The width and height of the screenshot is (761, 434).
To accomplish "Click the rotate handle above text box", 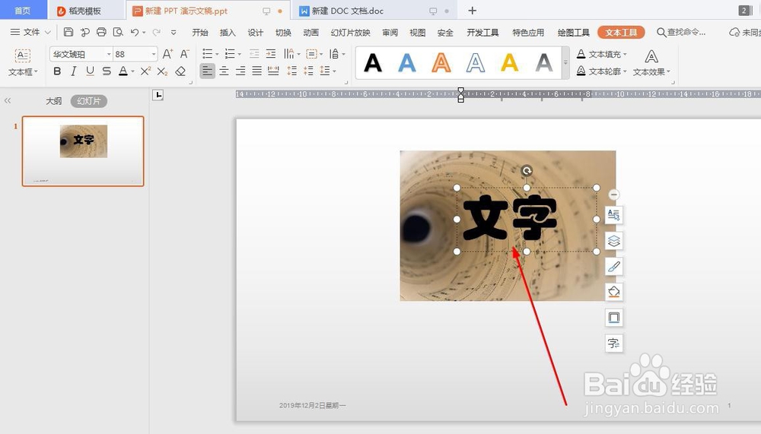I will [x=527, y=171].
